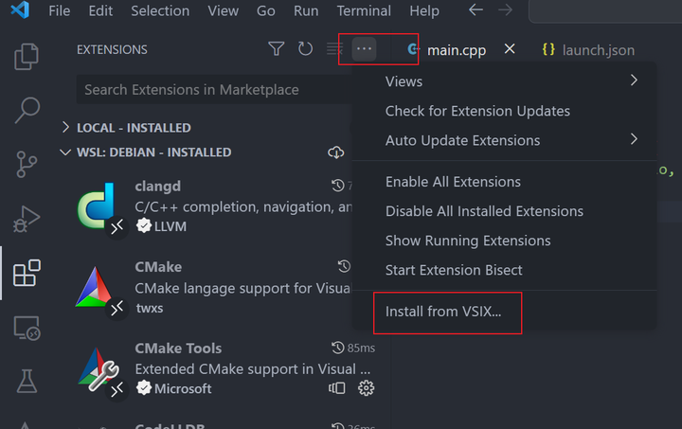Click the filter extensions funnel icon

pyautogui.click(x=277, y=48)
